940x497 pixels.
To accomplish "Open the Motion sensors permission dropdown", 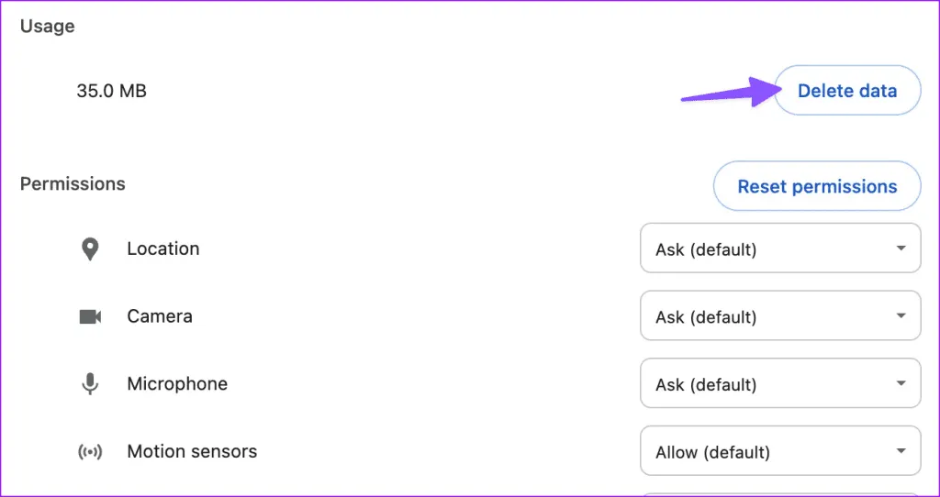I will point(779,452).
